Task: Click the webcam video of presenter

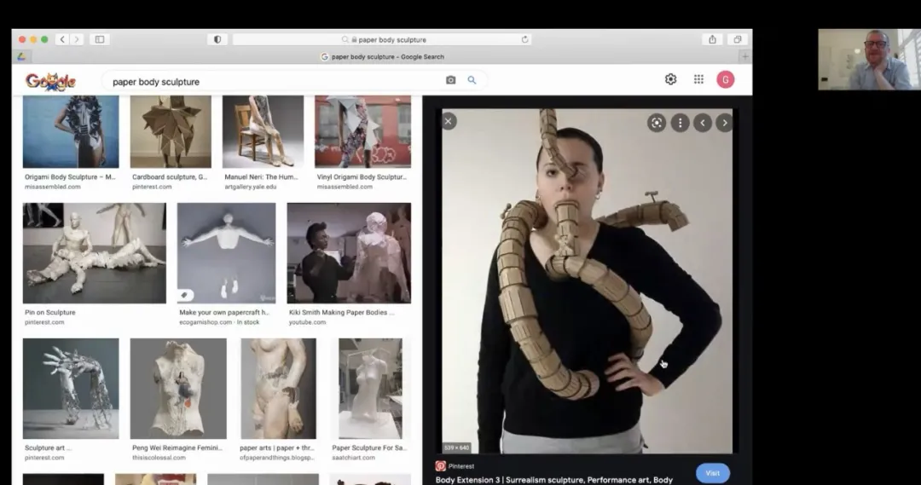Action: pos(869,60)
